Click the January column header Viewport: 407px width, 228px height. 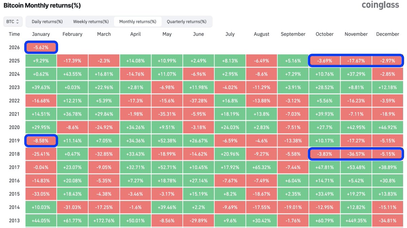click(x=41, y=34)
